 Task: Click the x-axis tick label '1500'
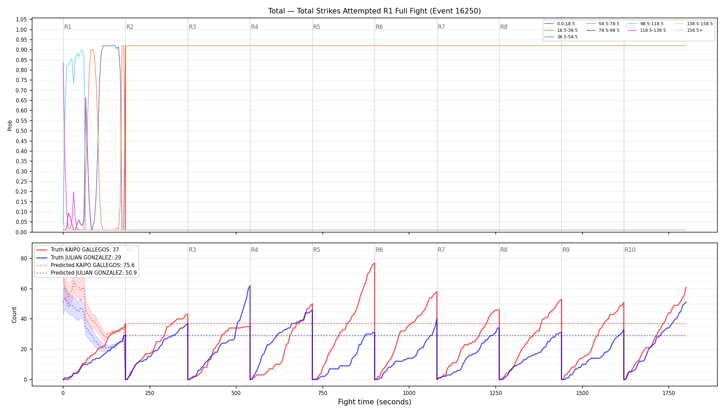pyautogui.click(x=582, y=393)
